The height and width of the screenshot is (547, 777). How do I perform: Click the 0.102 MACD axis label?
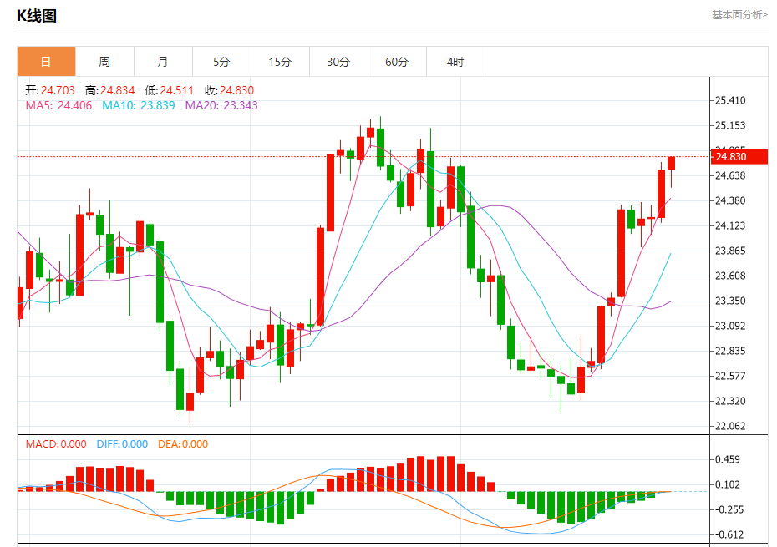point(728,484)
